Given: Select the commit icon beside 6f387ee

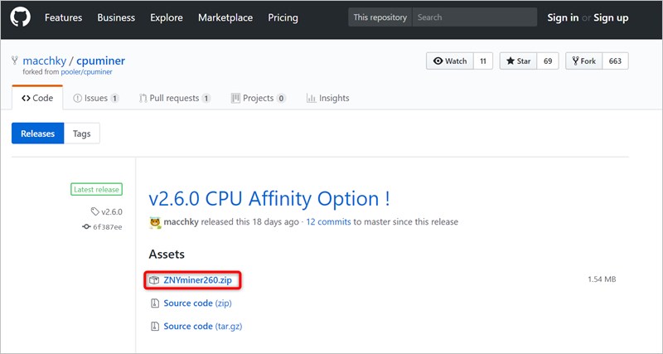Looking at the screenshot, I should click(86, 227).
